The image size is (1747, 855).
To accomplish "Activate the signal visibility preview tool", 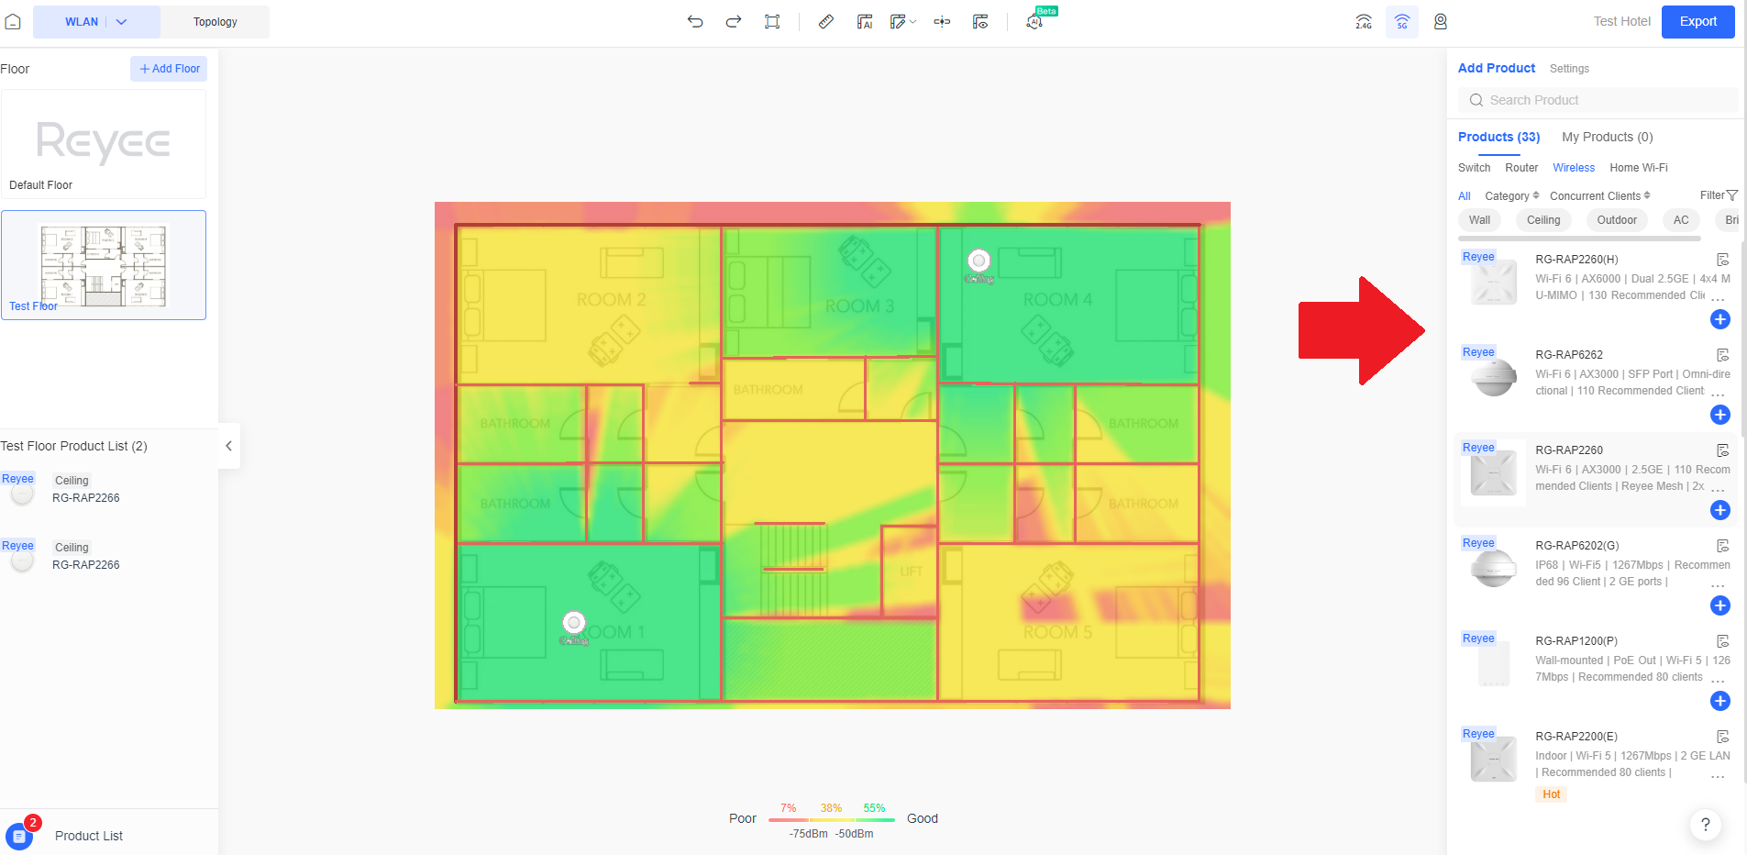I will click(x=979, y=21).
